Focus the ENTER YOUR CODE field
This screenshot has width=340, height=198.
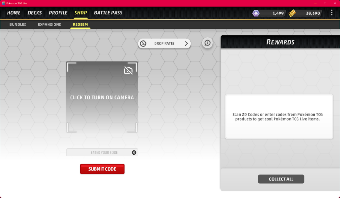[x=102, y=152]
